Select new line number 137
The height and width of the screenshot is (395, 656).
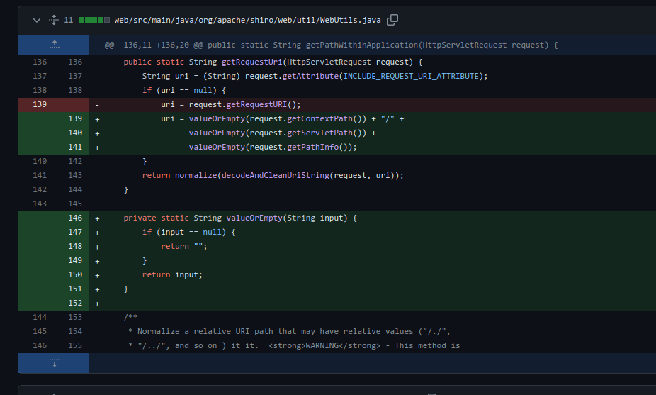[x=75, y=77]
